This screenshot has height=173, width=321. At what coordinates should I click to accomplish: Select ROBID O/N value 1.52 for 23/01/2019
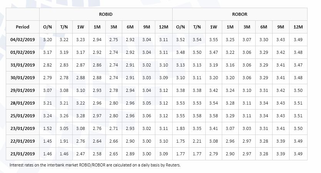(x=48, y=128)
